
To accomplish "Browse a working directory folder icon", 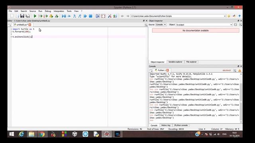I will [229, 16].
